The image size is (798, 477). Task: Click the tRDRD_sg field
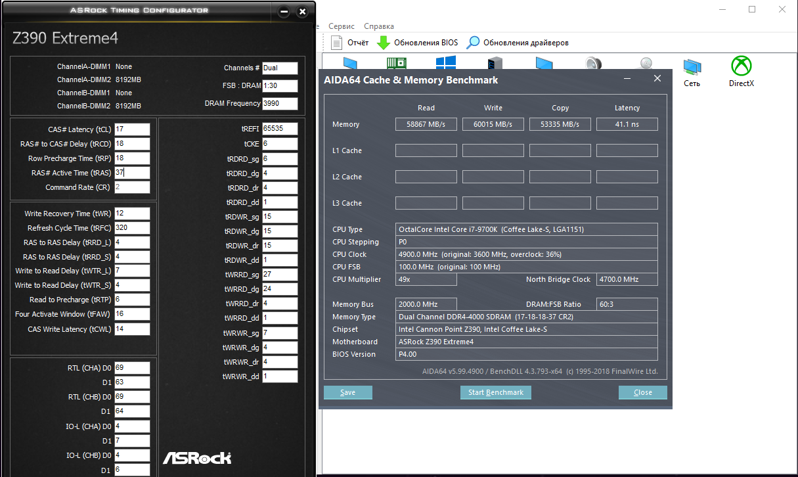[x=280, y=159]
